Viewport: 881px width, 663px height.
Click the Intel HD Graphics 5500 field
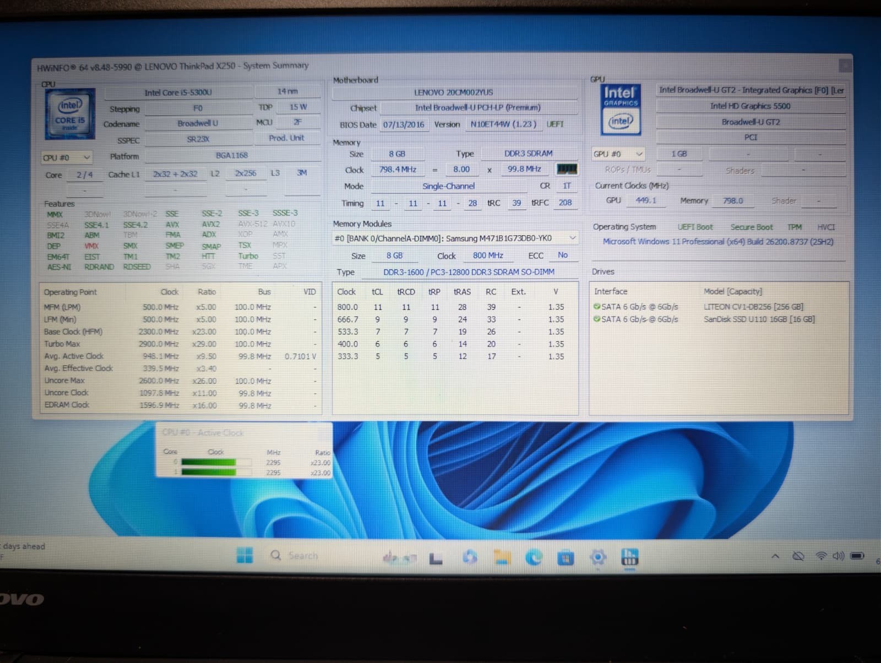click(x=750, y=106)
